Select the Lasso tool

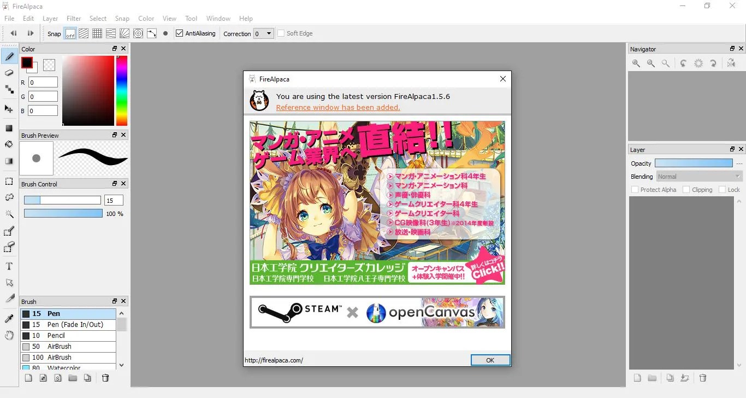(x=9, y=197)
